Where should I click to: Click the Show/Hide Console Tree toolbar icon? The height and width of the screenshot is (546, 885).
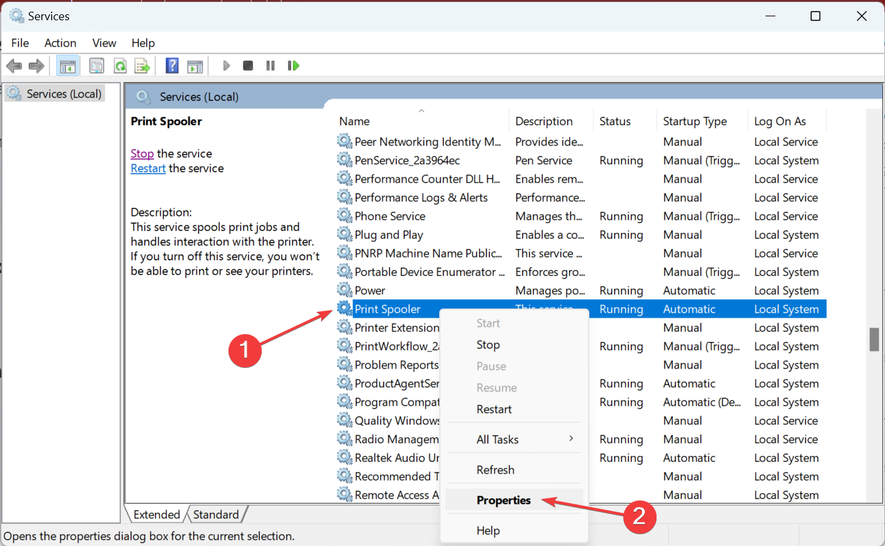point(67,66)
